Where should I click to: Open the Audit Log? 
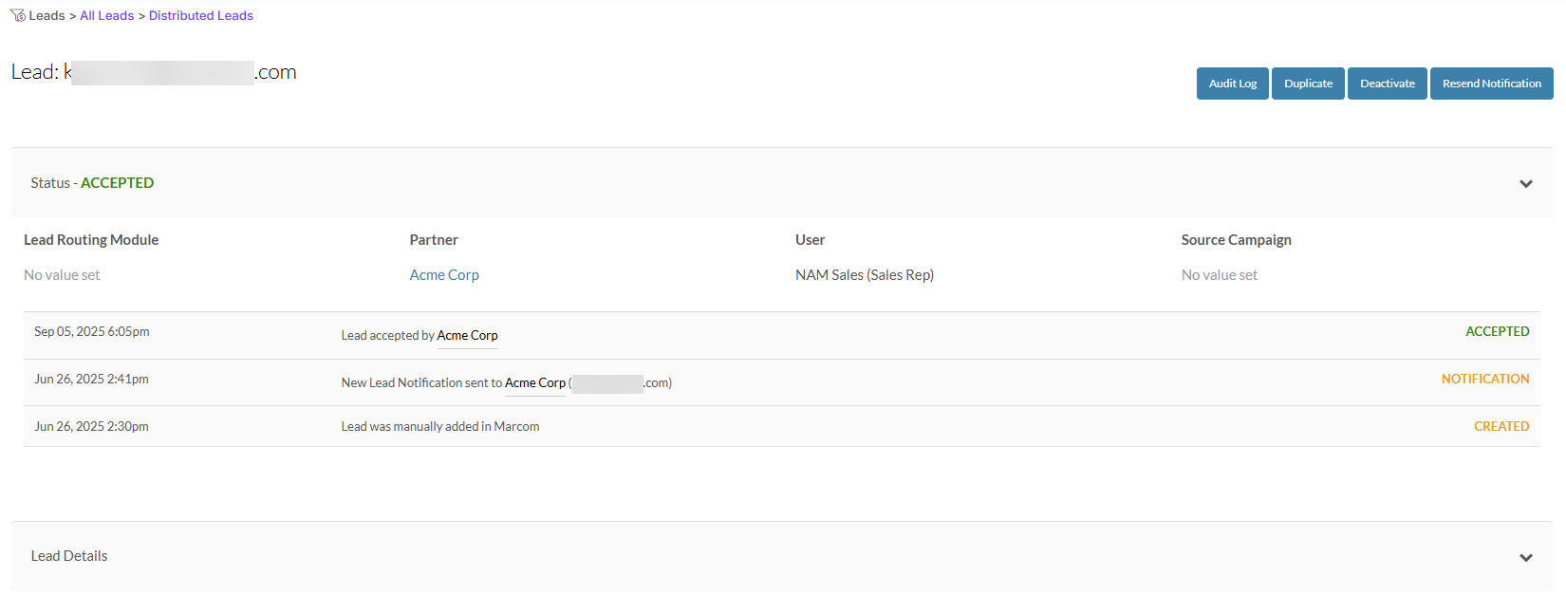pos(1232,84)
